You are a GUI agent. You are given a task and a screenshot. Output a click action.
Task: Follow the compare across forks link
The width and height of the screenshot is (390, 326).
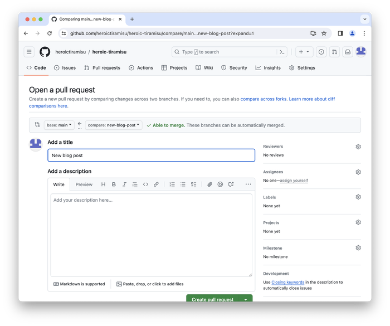pyautogui.click(x=264, y=99)
